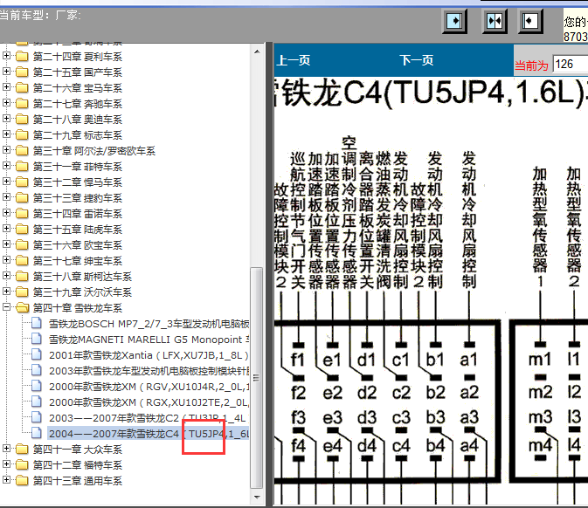Screen dimensions: 588x508
Task: Click the 当前为 label
Action: coord(531,66)
